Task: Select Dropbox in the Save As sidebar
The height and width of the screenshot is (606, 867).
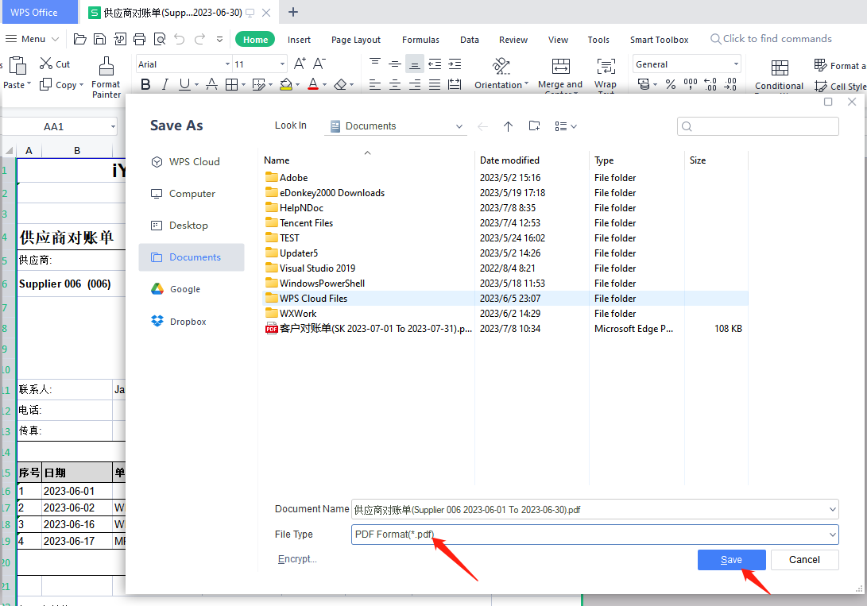Action: [x=188, y=322]
